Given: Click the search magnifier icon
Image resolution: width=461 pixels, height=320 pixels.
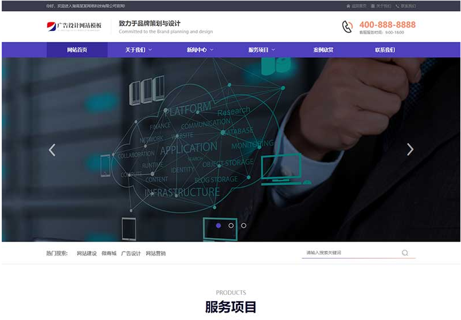Looking at the screenshot, I should coord(405,253).
